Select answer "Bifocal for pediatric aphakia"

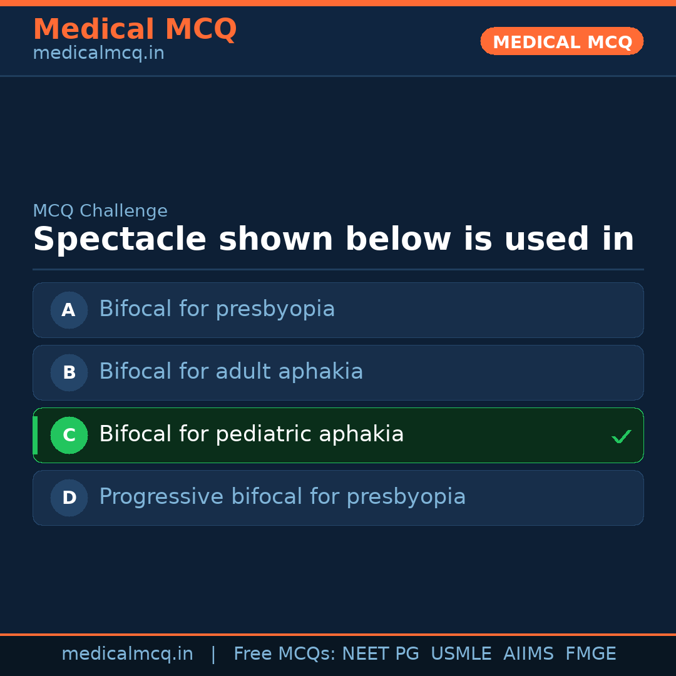click(251, 434)
